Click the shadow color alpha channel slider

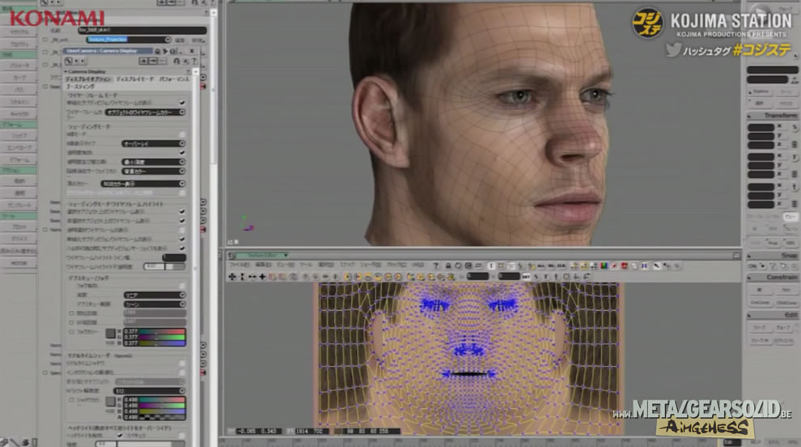[x=162, y=418]
